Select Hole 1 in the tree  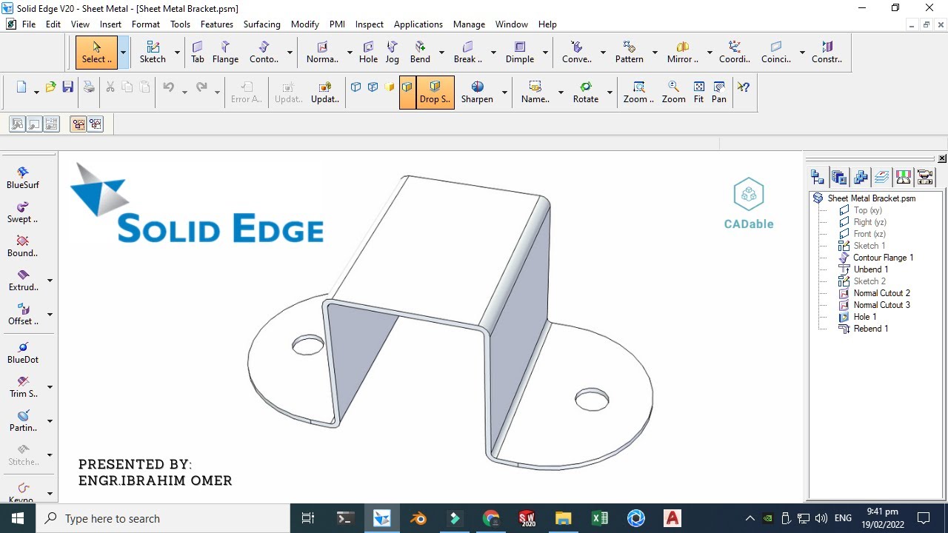tap(864, 317)
